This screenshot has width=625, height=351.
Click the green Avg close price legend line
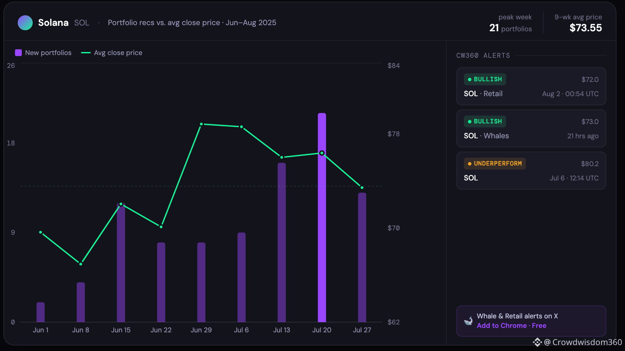point(85,53)
